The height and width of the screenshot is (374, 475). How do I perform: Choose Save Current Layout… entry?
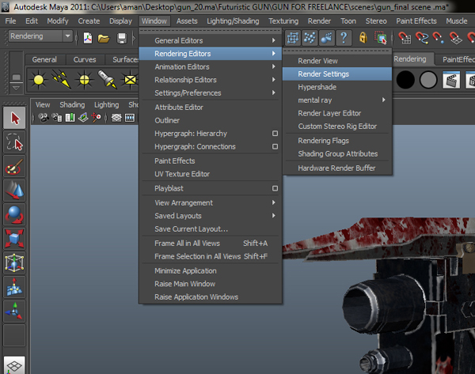point(211,229)
